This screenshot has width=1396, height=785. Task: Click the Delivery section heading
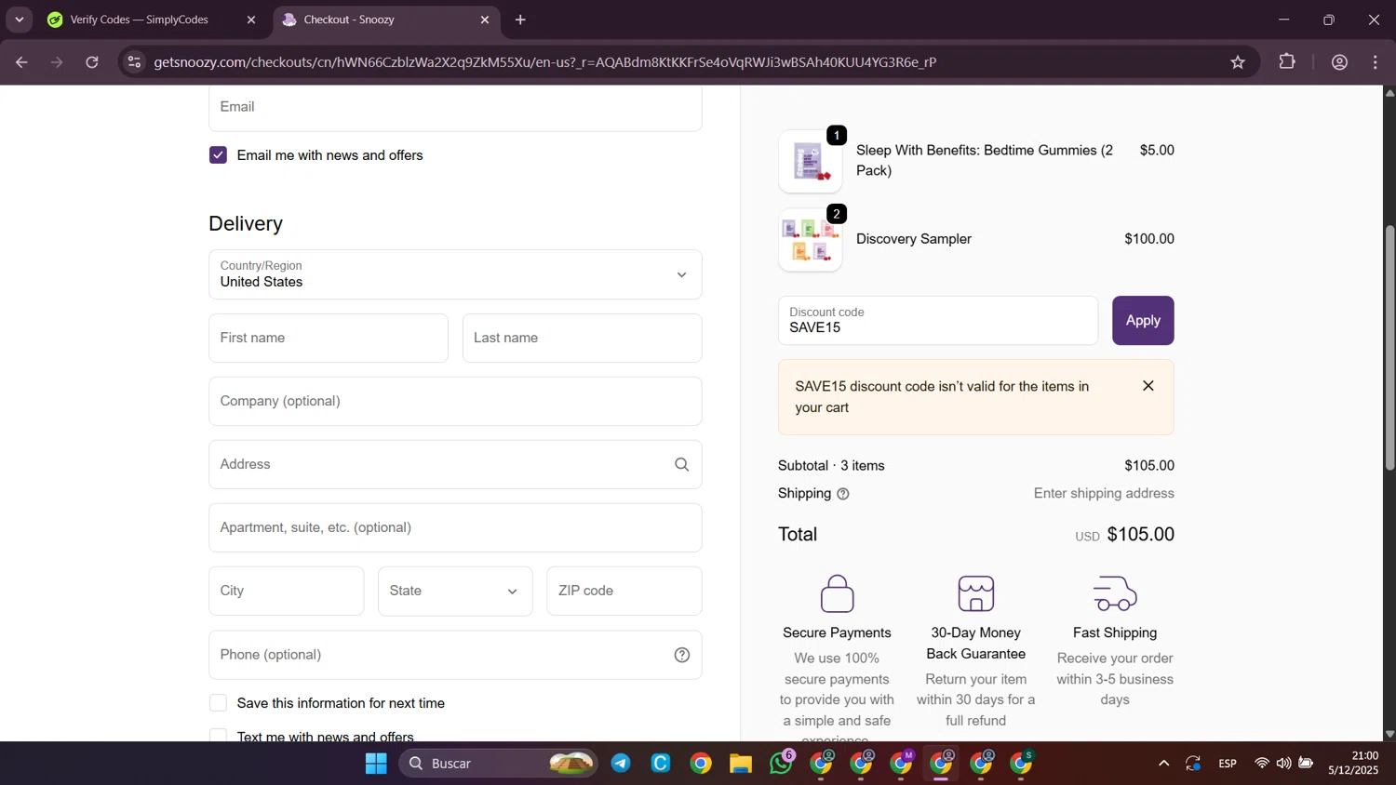pyautogui.click(x=246, y=224)
